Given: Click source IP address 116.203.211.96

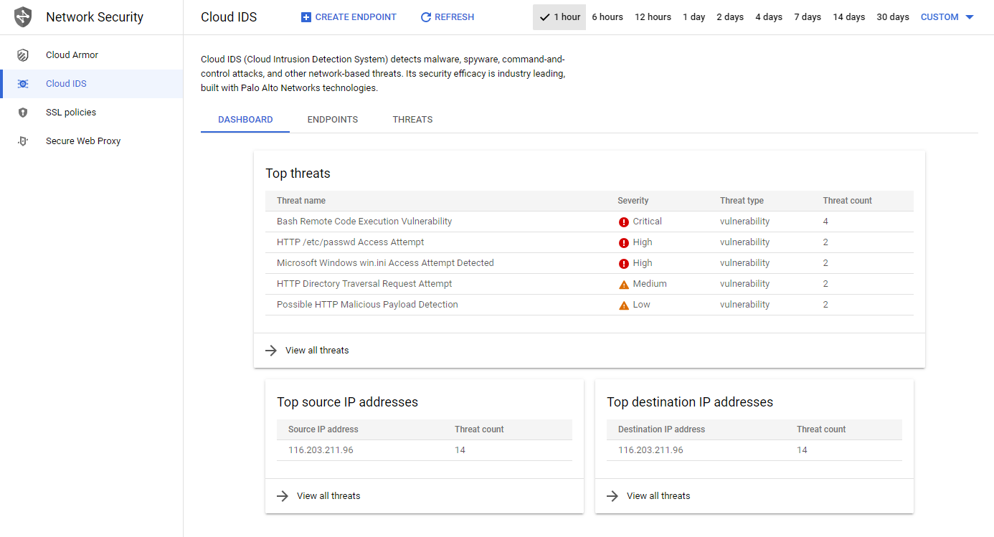Looking at the screenshot, I should point(321,450).
